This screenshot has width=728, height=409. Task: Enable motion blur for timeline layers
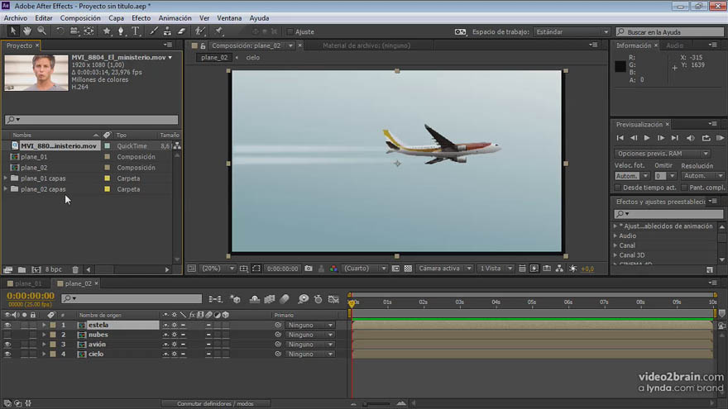285,299
